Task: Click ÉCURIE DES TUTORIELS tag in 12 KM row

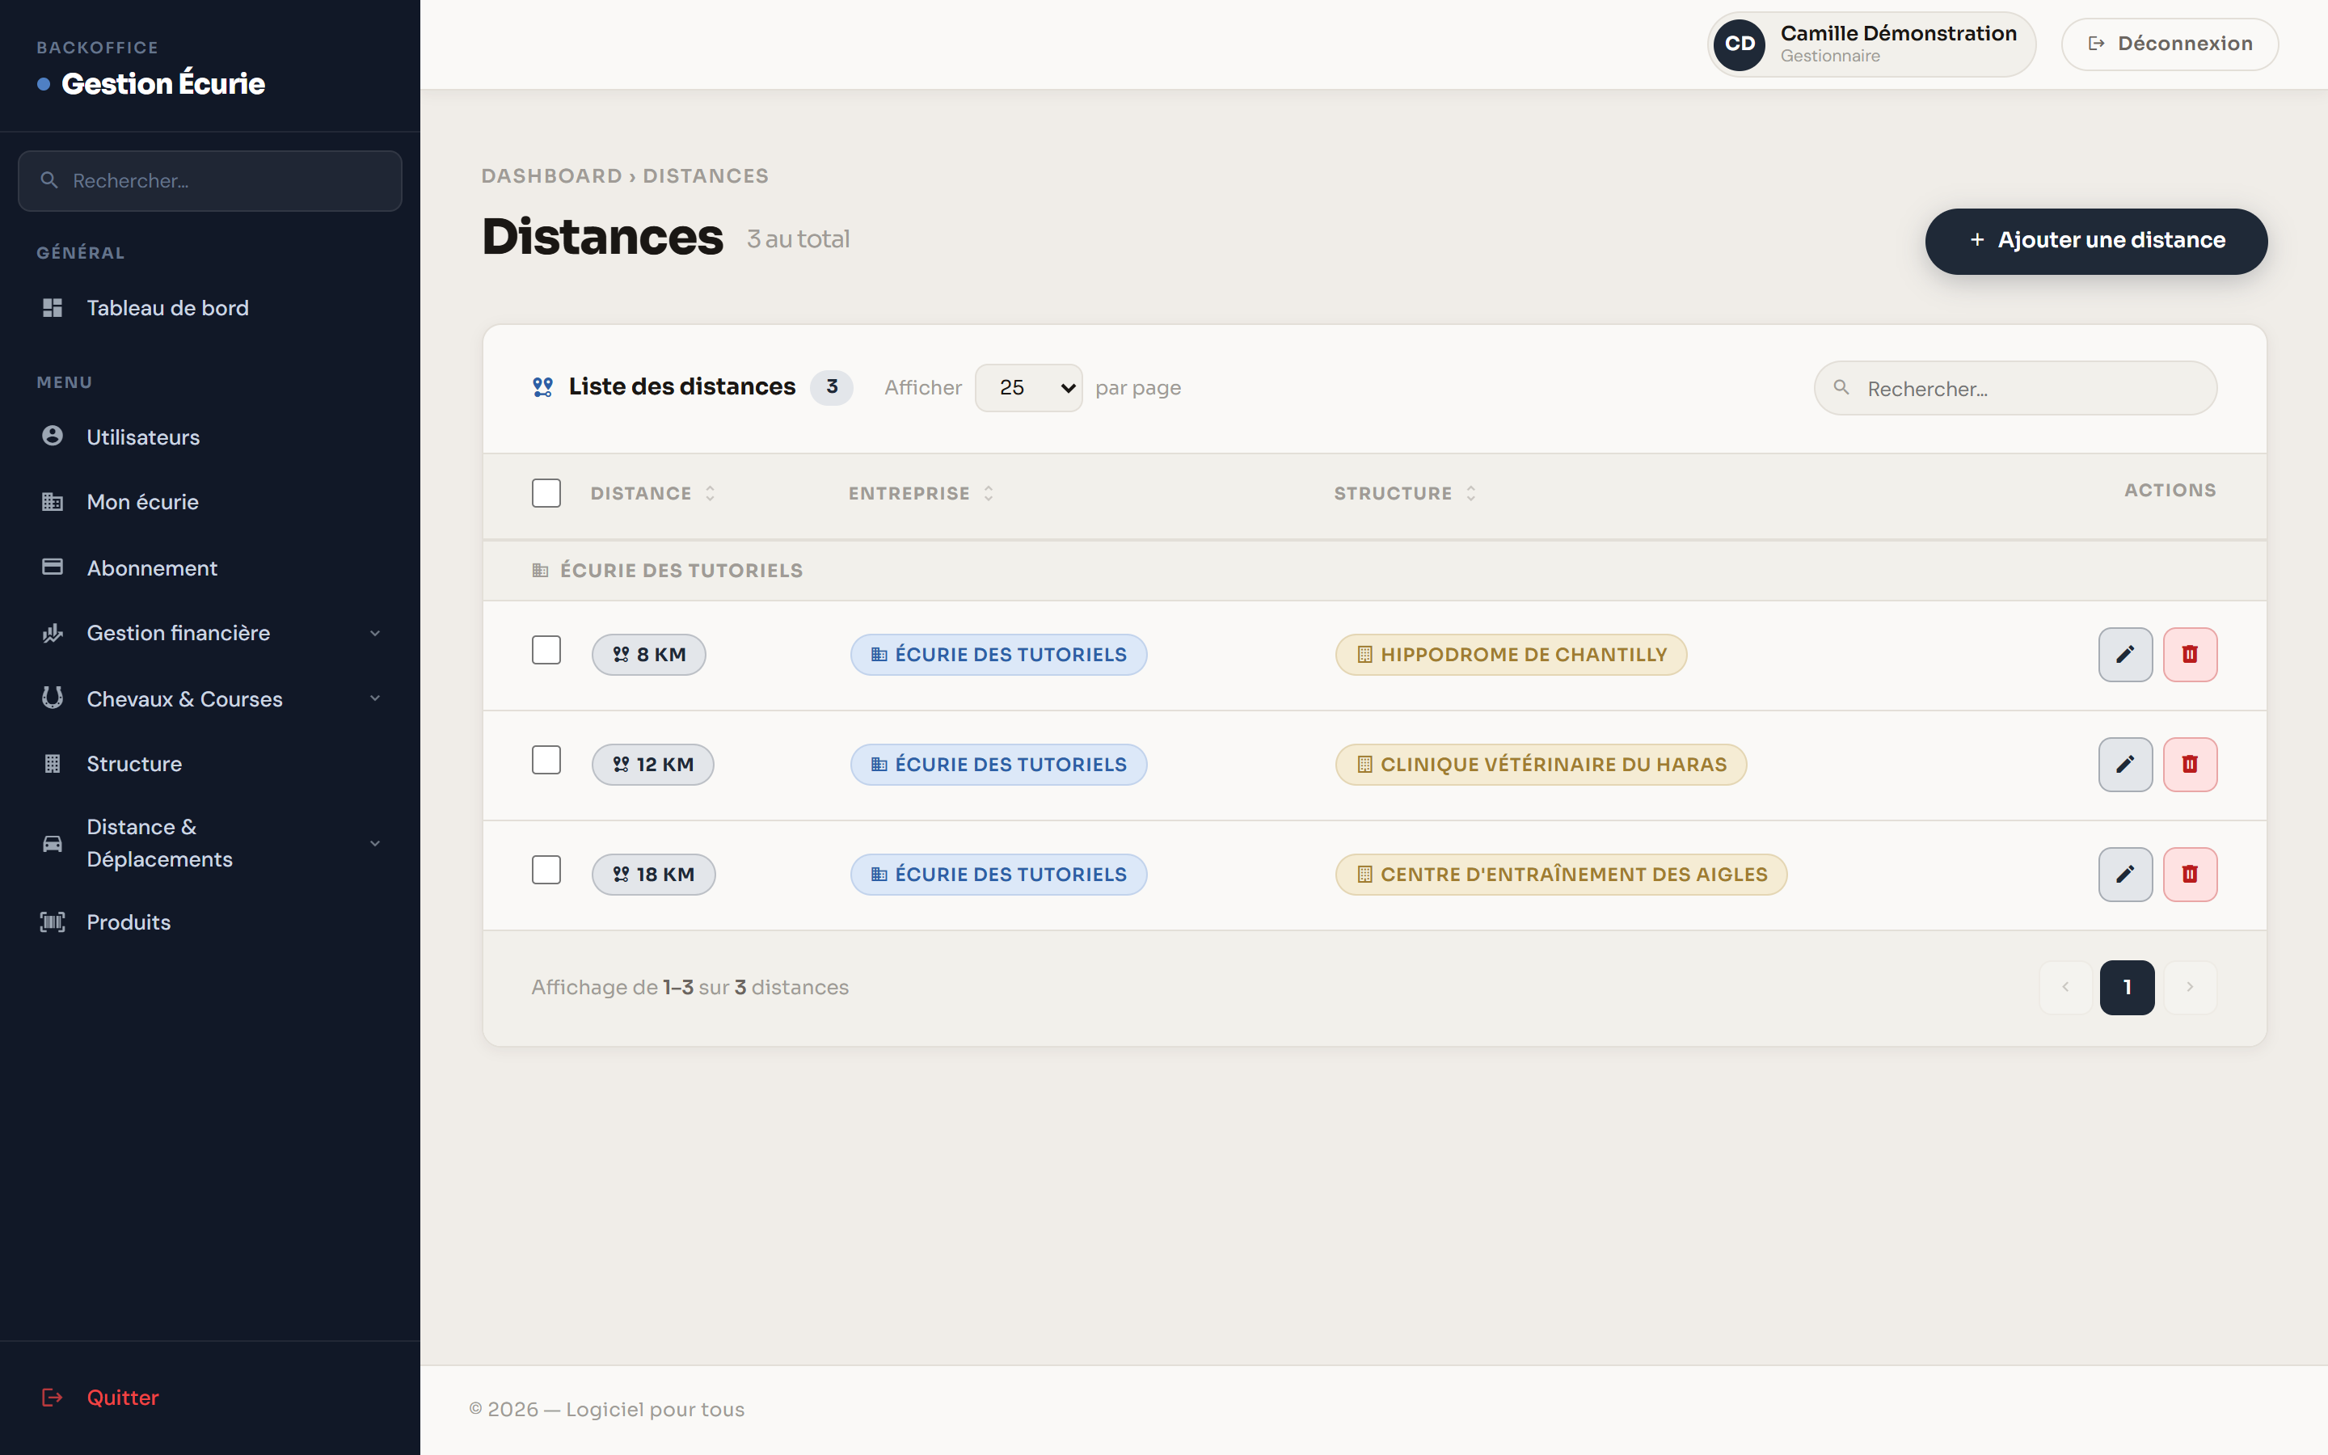Action: click(998, 764)
